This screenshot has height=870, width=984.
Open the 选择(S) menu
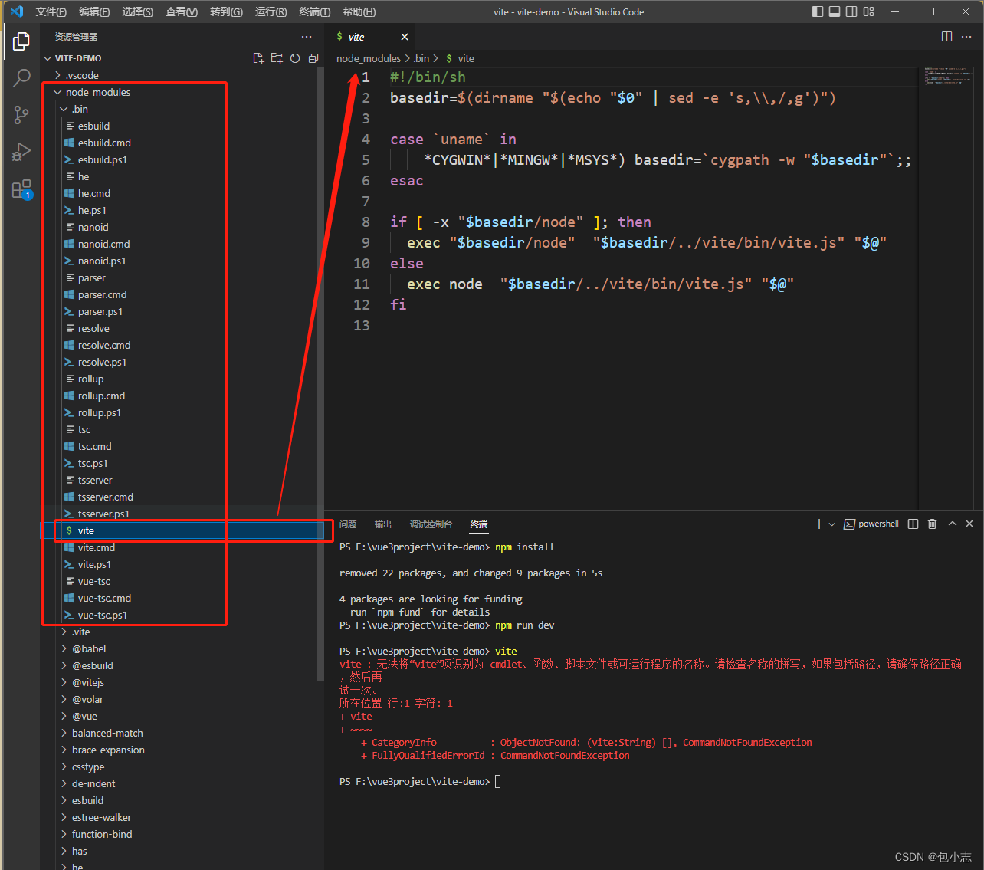tap(138, 11)
